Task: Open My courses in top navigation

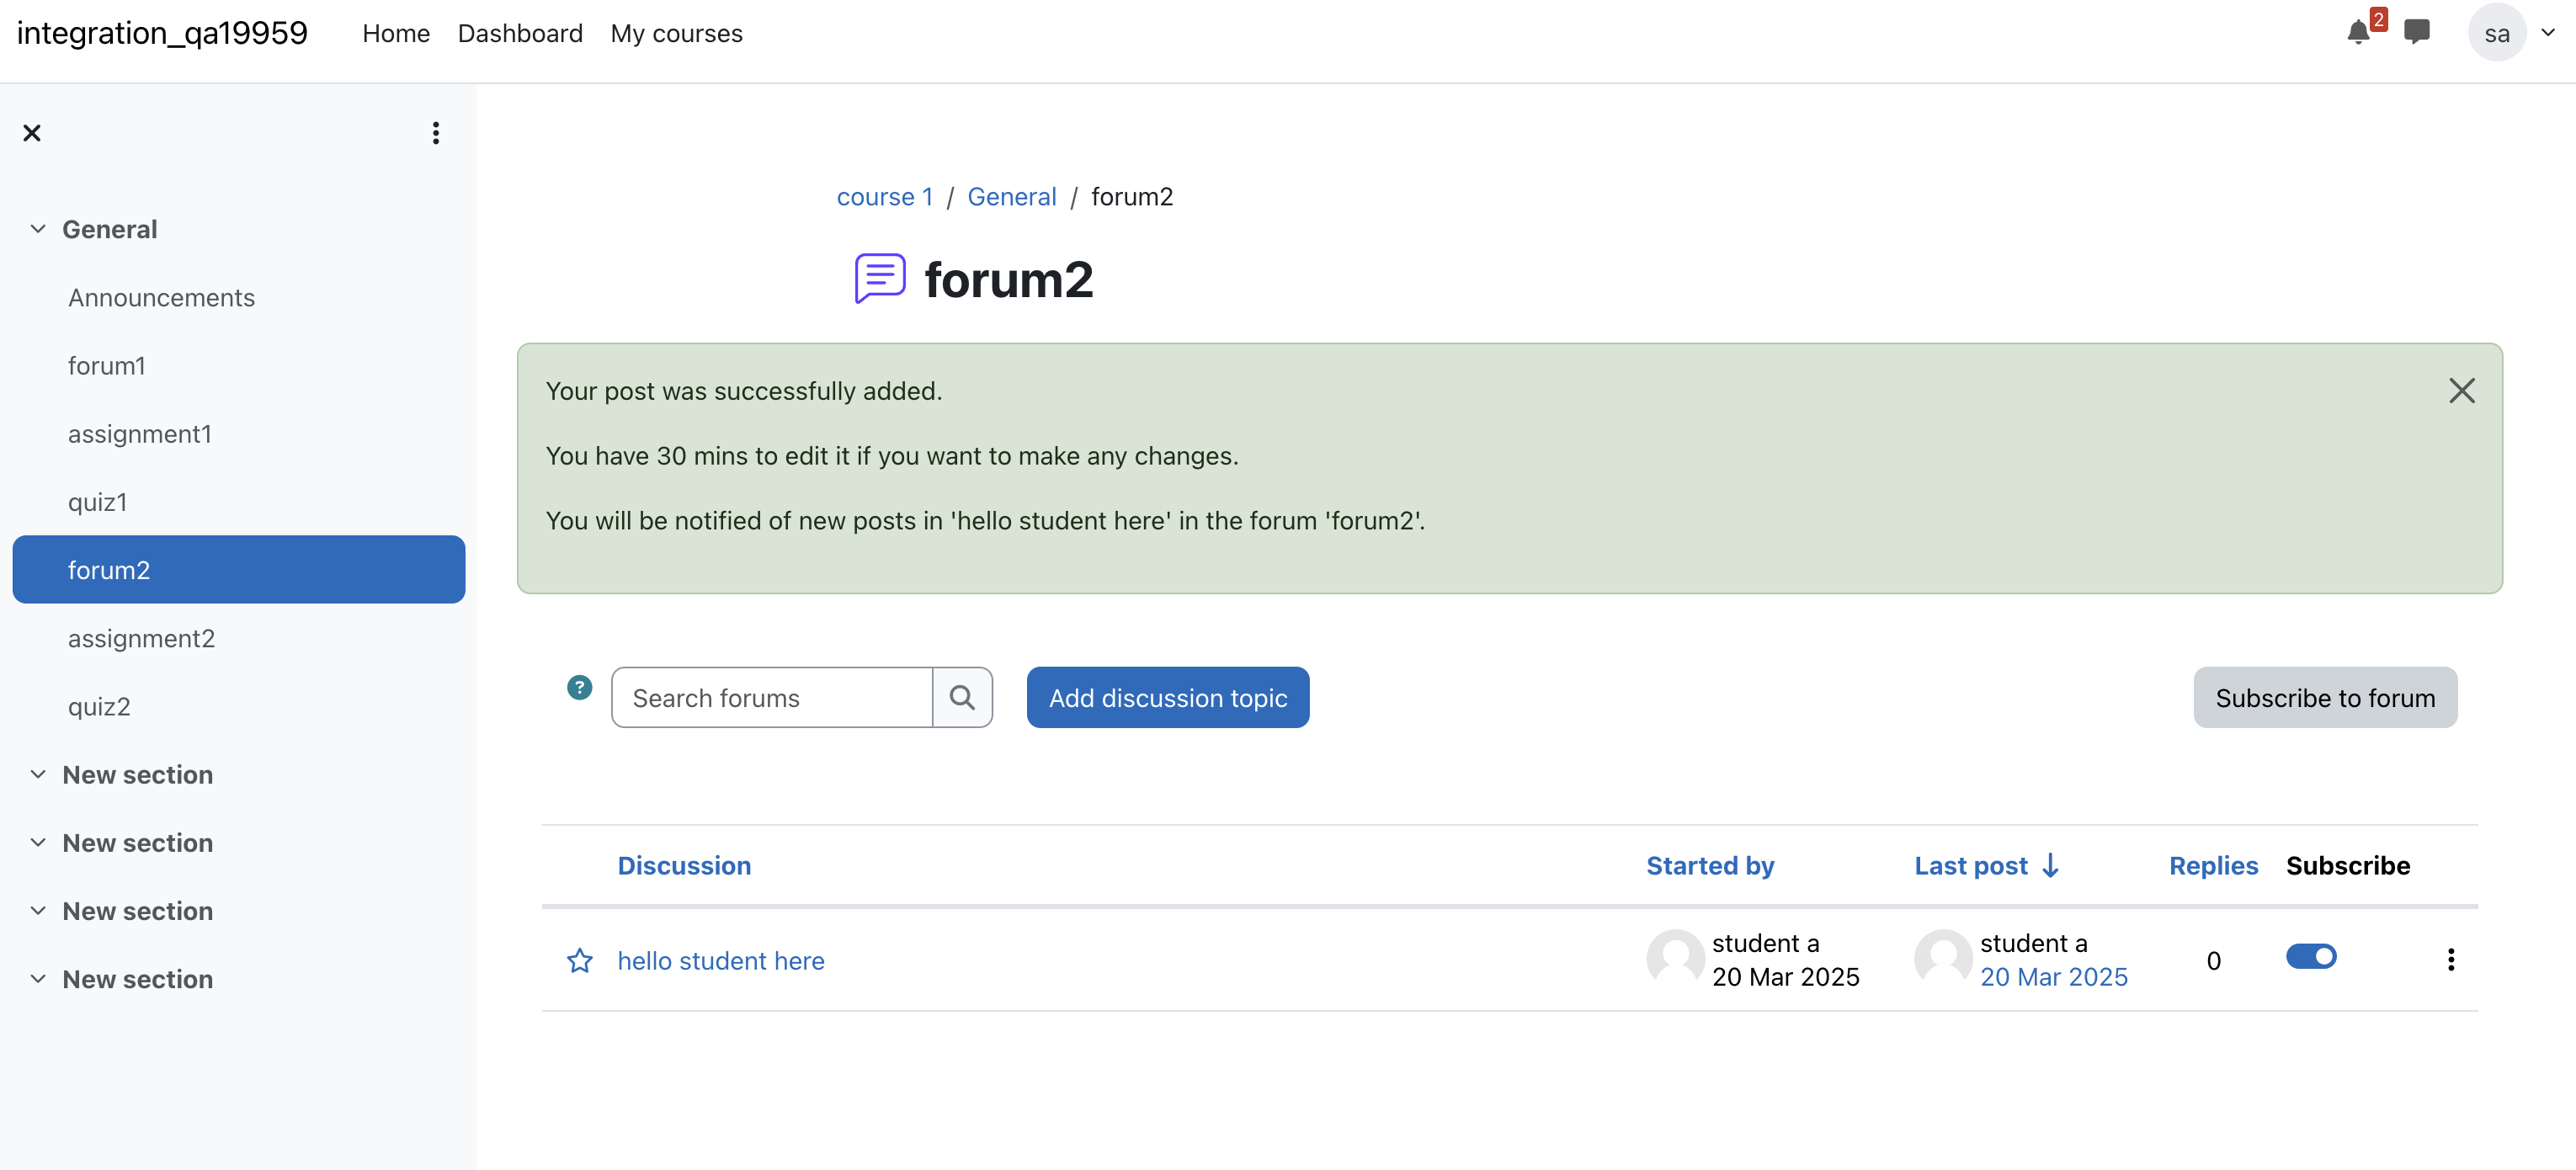Action: point(676,33)
